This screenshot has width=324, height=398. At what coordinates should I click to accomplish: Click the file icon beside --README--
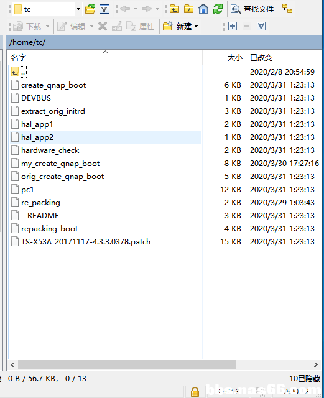click(15, 216)
